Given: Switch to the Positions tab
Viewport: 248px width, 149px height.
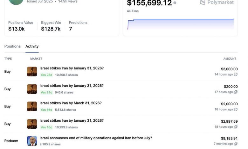Looking at the screenshot, I should coord(12,46).
